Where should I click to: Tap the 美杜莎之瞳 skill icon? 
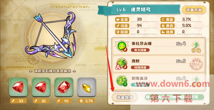(121, 46)
